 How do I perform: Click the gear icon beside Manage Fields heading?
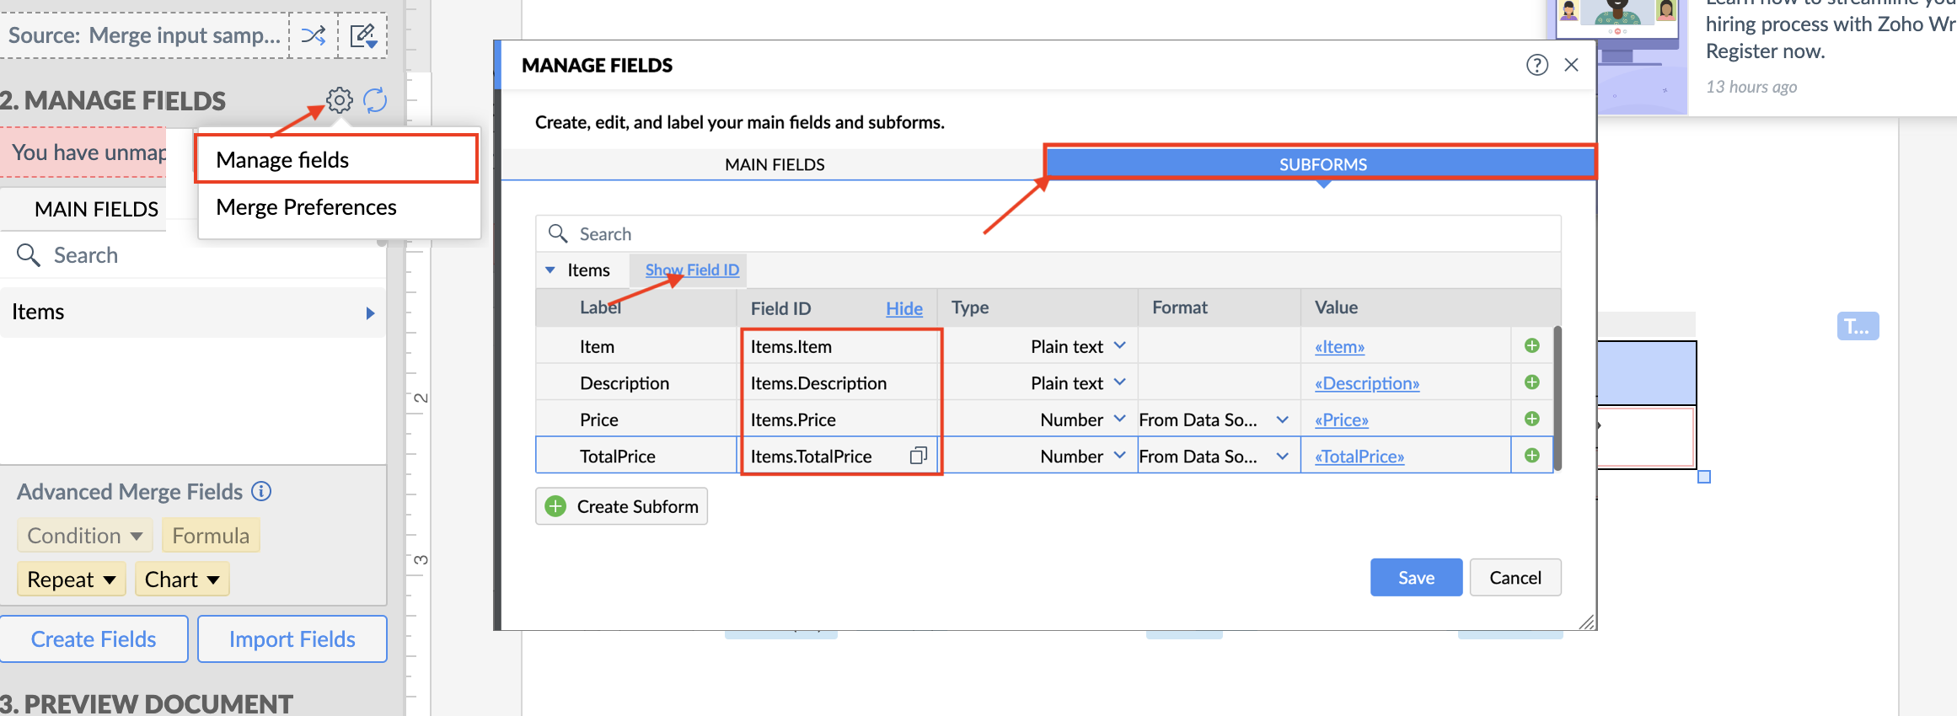click(x=339, y=100)
